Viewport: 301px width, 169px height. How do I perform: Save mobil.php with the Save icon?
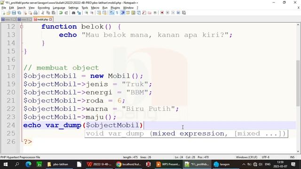click(14, 13)
